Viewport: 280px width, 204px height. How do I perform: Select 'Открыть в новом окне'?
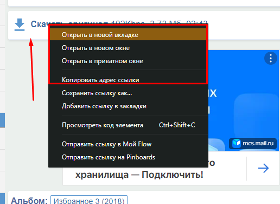click(128, 48)
